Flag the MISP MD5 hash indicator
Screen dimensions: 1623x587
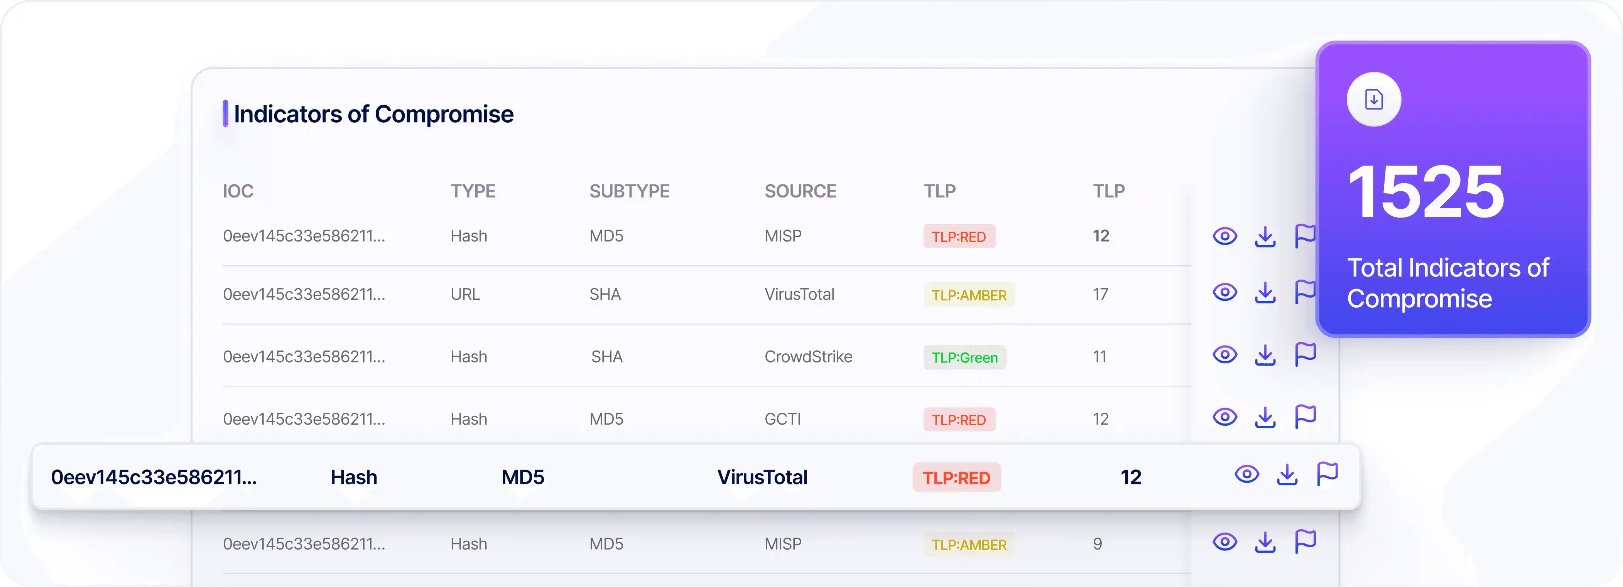[1305, 236]
